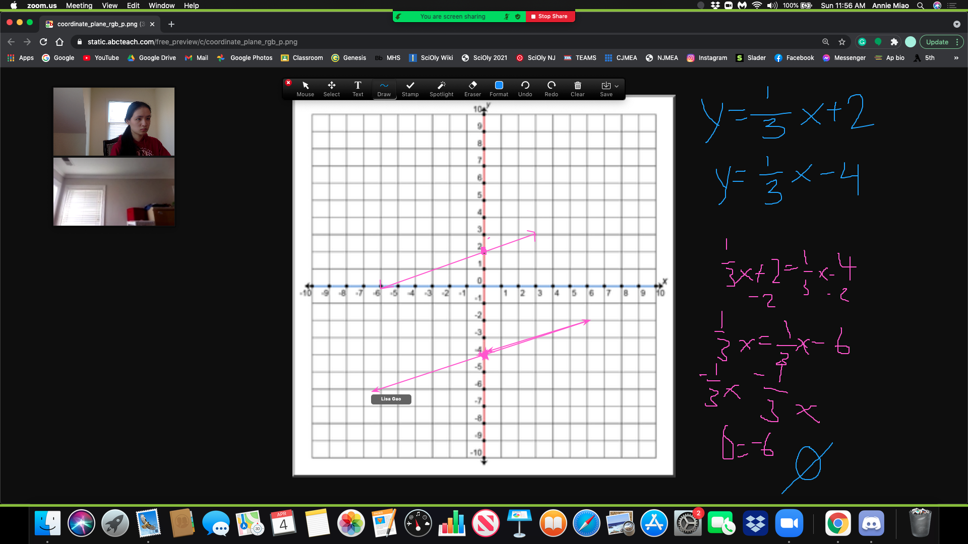Image resolution: width=968 pixels, height=544 pixels.
Task: Open Chrome three-dot menu
Action: (957, 42)
